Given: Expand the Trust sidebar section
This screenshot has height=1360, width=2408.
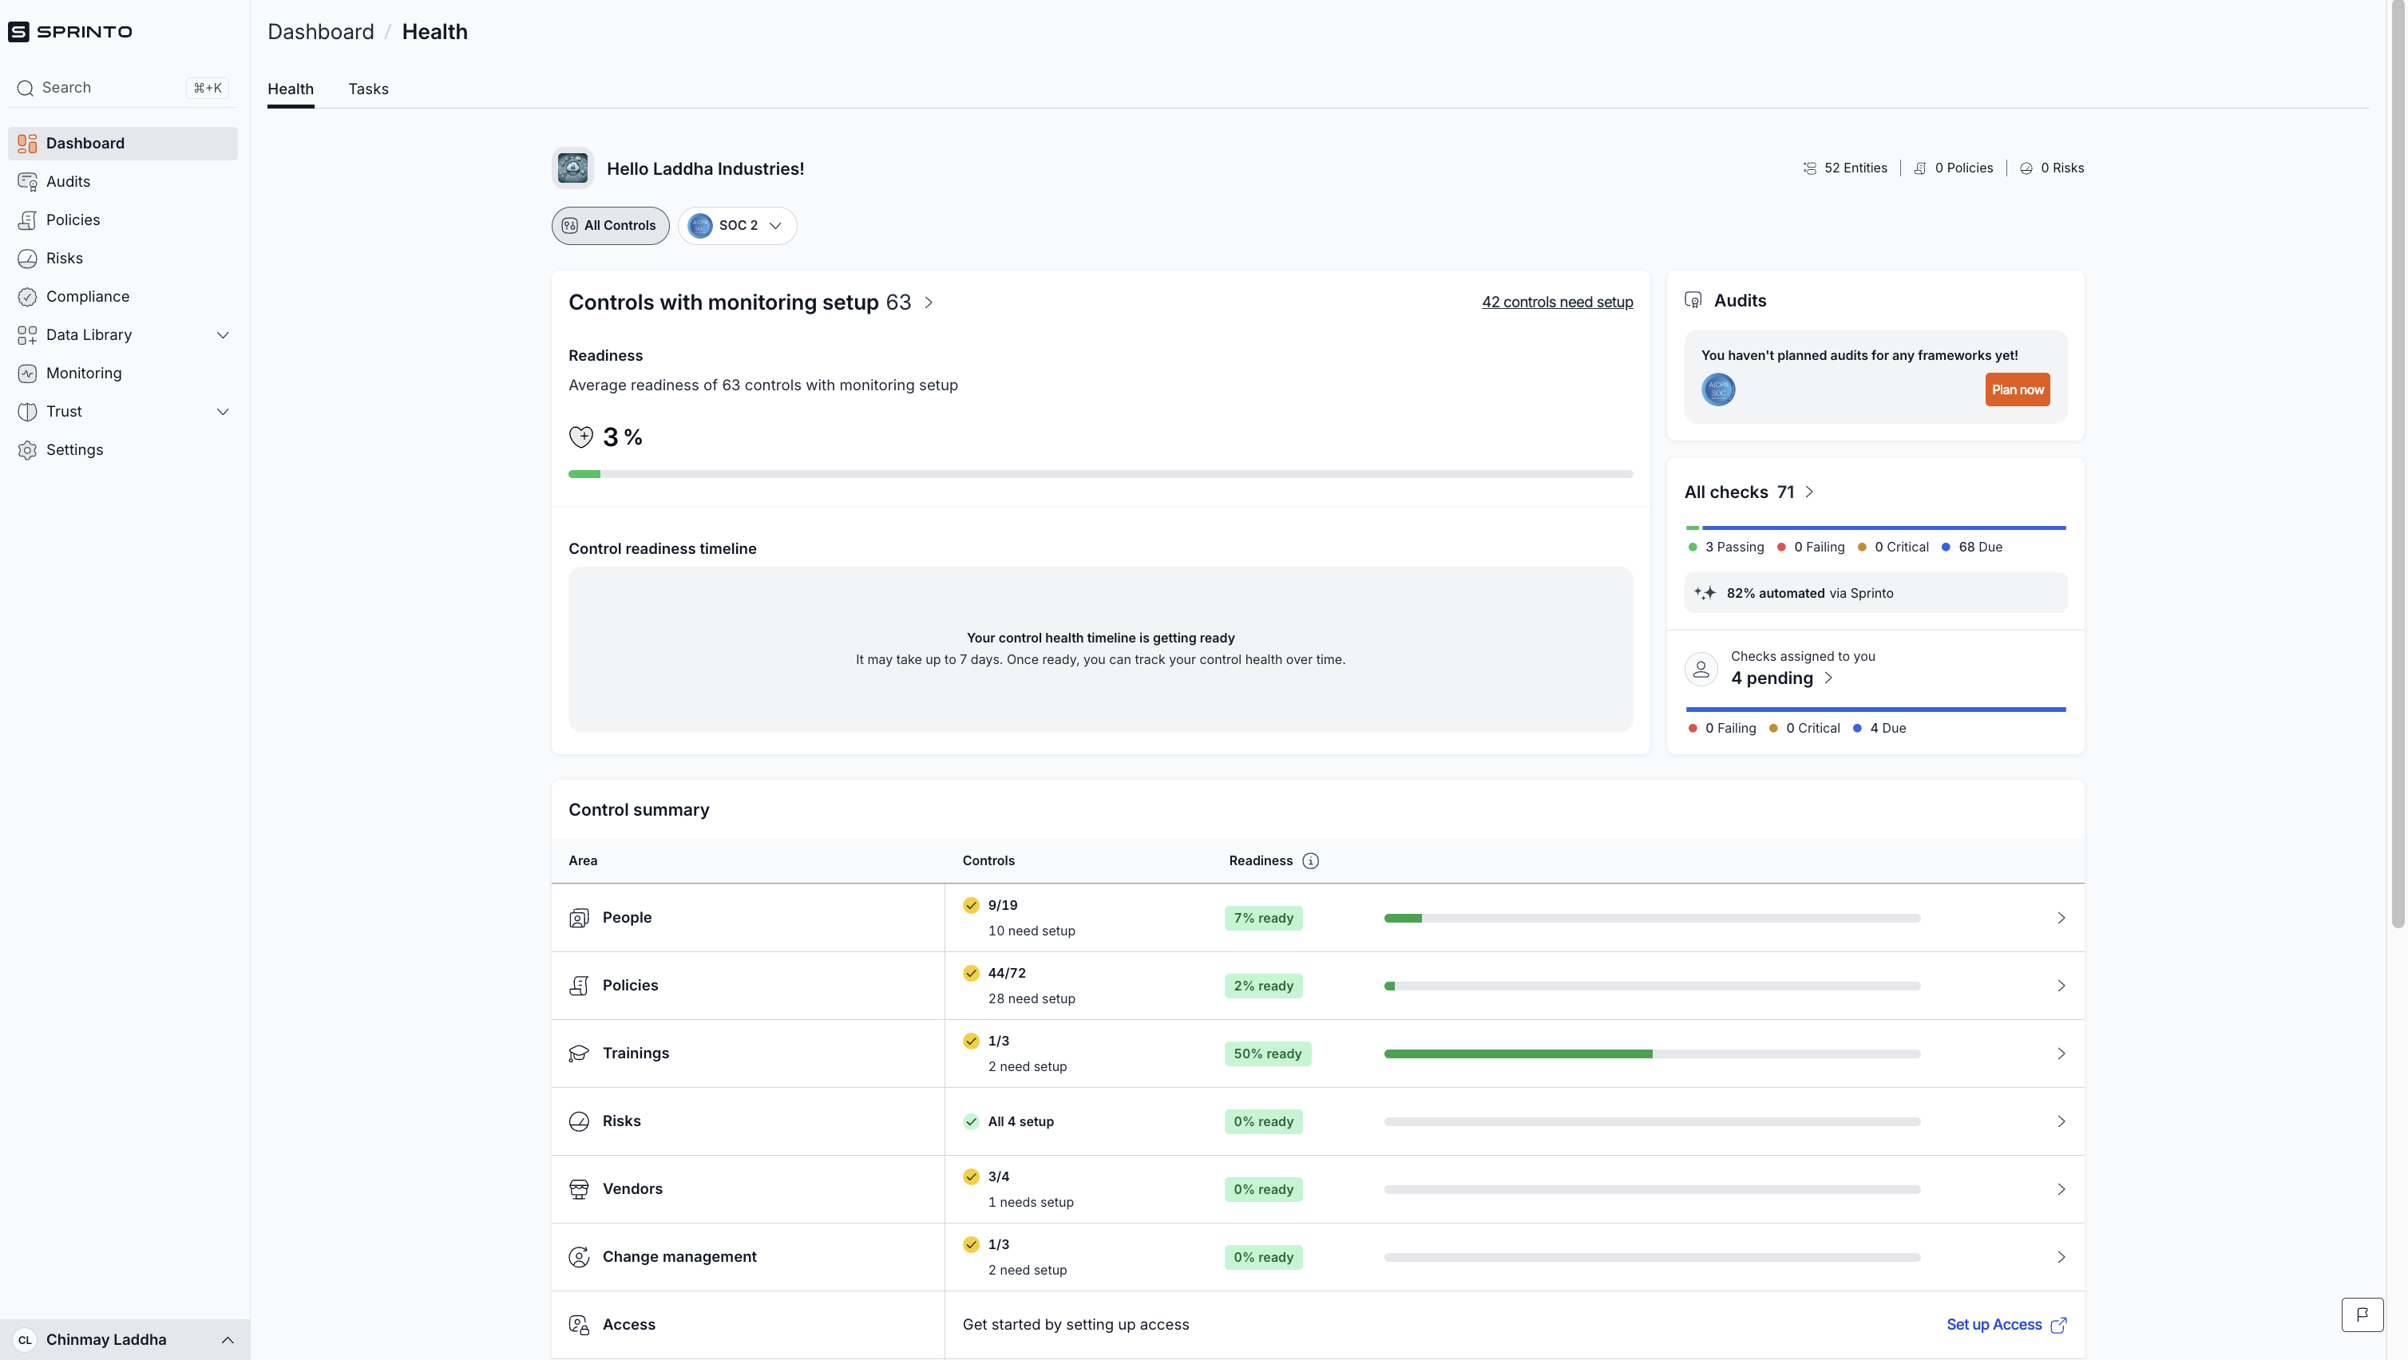Looking at the screenshot, I should (223, 411).
